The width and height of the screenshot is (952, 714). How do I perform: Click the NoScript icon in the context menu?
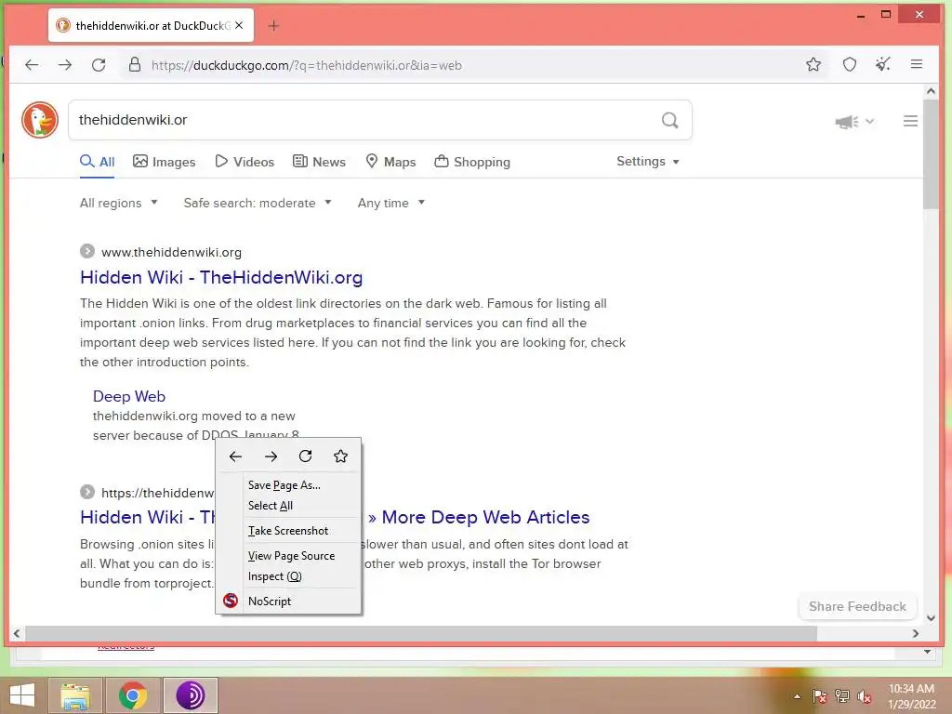[231, 601]
